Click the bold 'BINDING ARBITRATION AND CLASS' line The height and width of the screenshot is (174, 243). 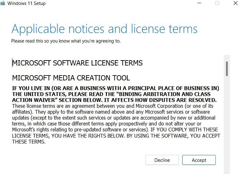pyautogui.click(x=111, y=94)
